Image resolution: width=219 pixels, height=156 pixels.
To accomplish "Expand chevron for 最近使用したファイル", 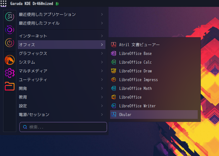I will (x=102, y=23).
